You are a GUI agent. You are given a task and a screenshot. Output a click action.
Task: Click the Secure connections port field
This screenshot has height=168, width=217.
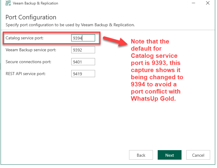[83, 62]
